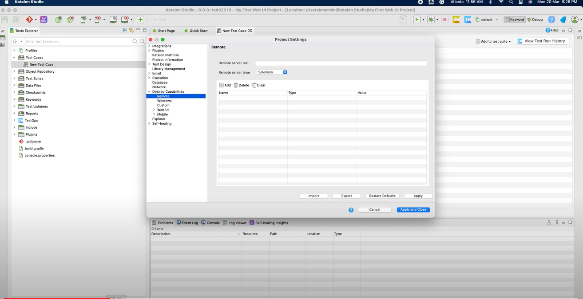The image size is (583, 299).
Task: Select Windows under Desired Capabilities
Action: click(x=164, y=101)
